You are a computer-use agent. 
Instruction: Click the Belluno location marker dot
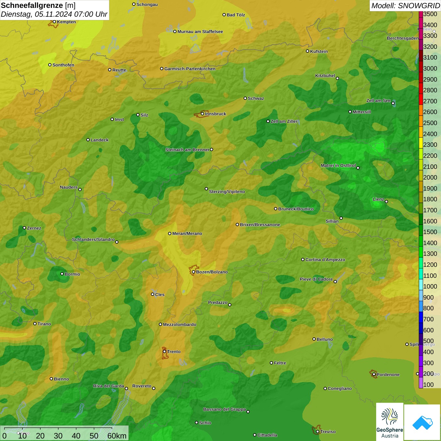[314, 339]
